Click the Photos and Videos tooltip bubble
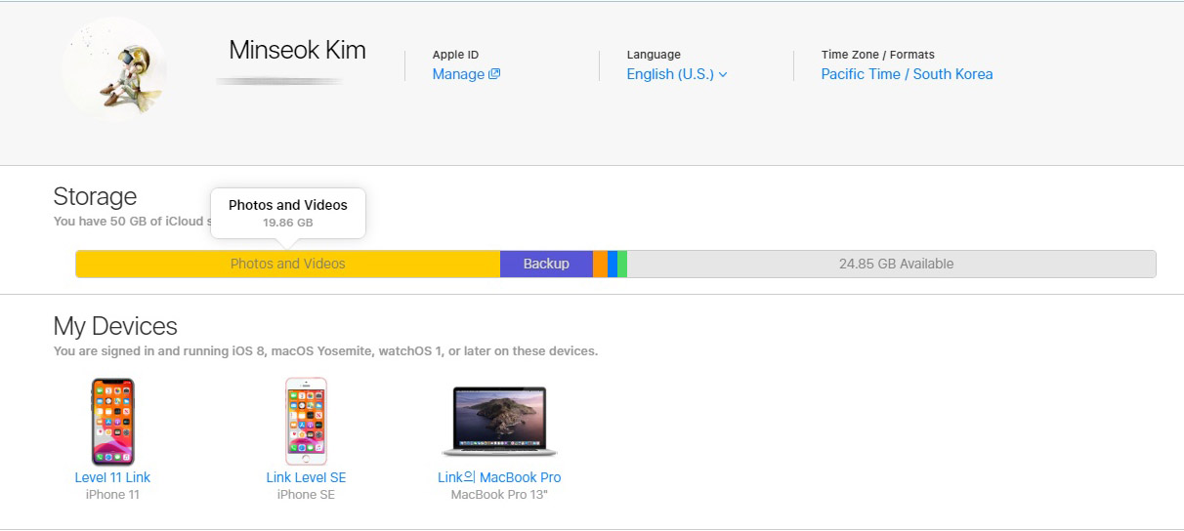This screenshot has height=531, width=1184. pos(288,213)
